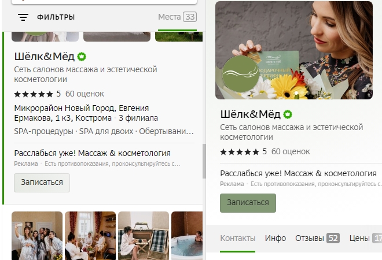This screenshot has width=382, height=260.
Task: Open the group selfie photo thumbnail
Action: tap(37, 236)
